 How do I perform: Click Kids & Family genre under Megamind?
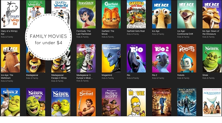108,78
